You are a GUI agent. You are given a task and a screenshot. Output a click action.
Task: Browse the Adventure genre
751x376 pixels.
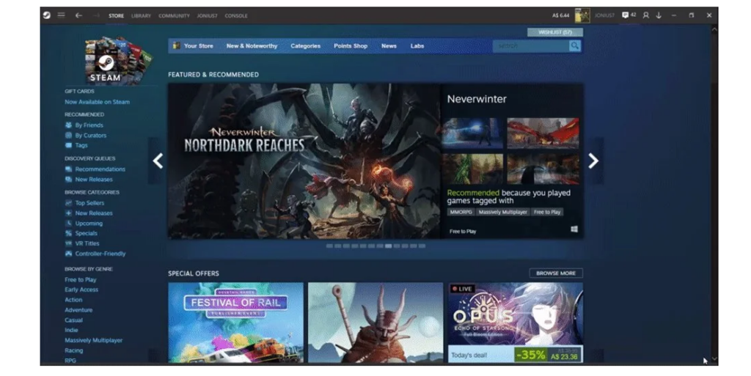point(78,310)
